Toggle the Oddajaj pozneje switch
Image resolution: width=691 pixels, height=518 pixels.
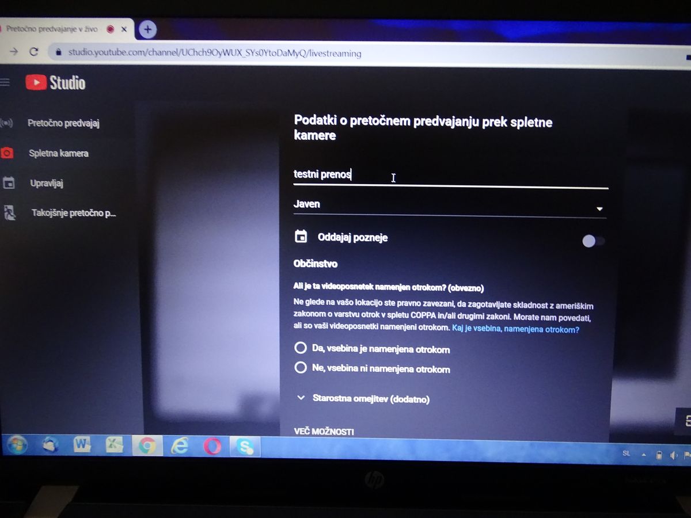[593, 241]
